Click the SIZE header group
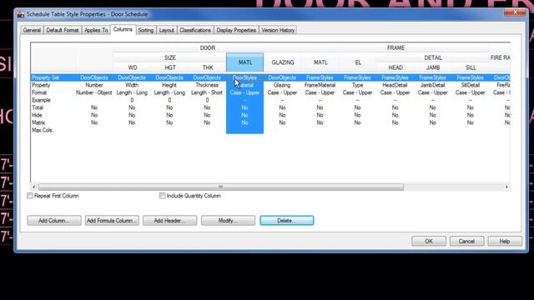 (170, 57)
